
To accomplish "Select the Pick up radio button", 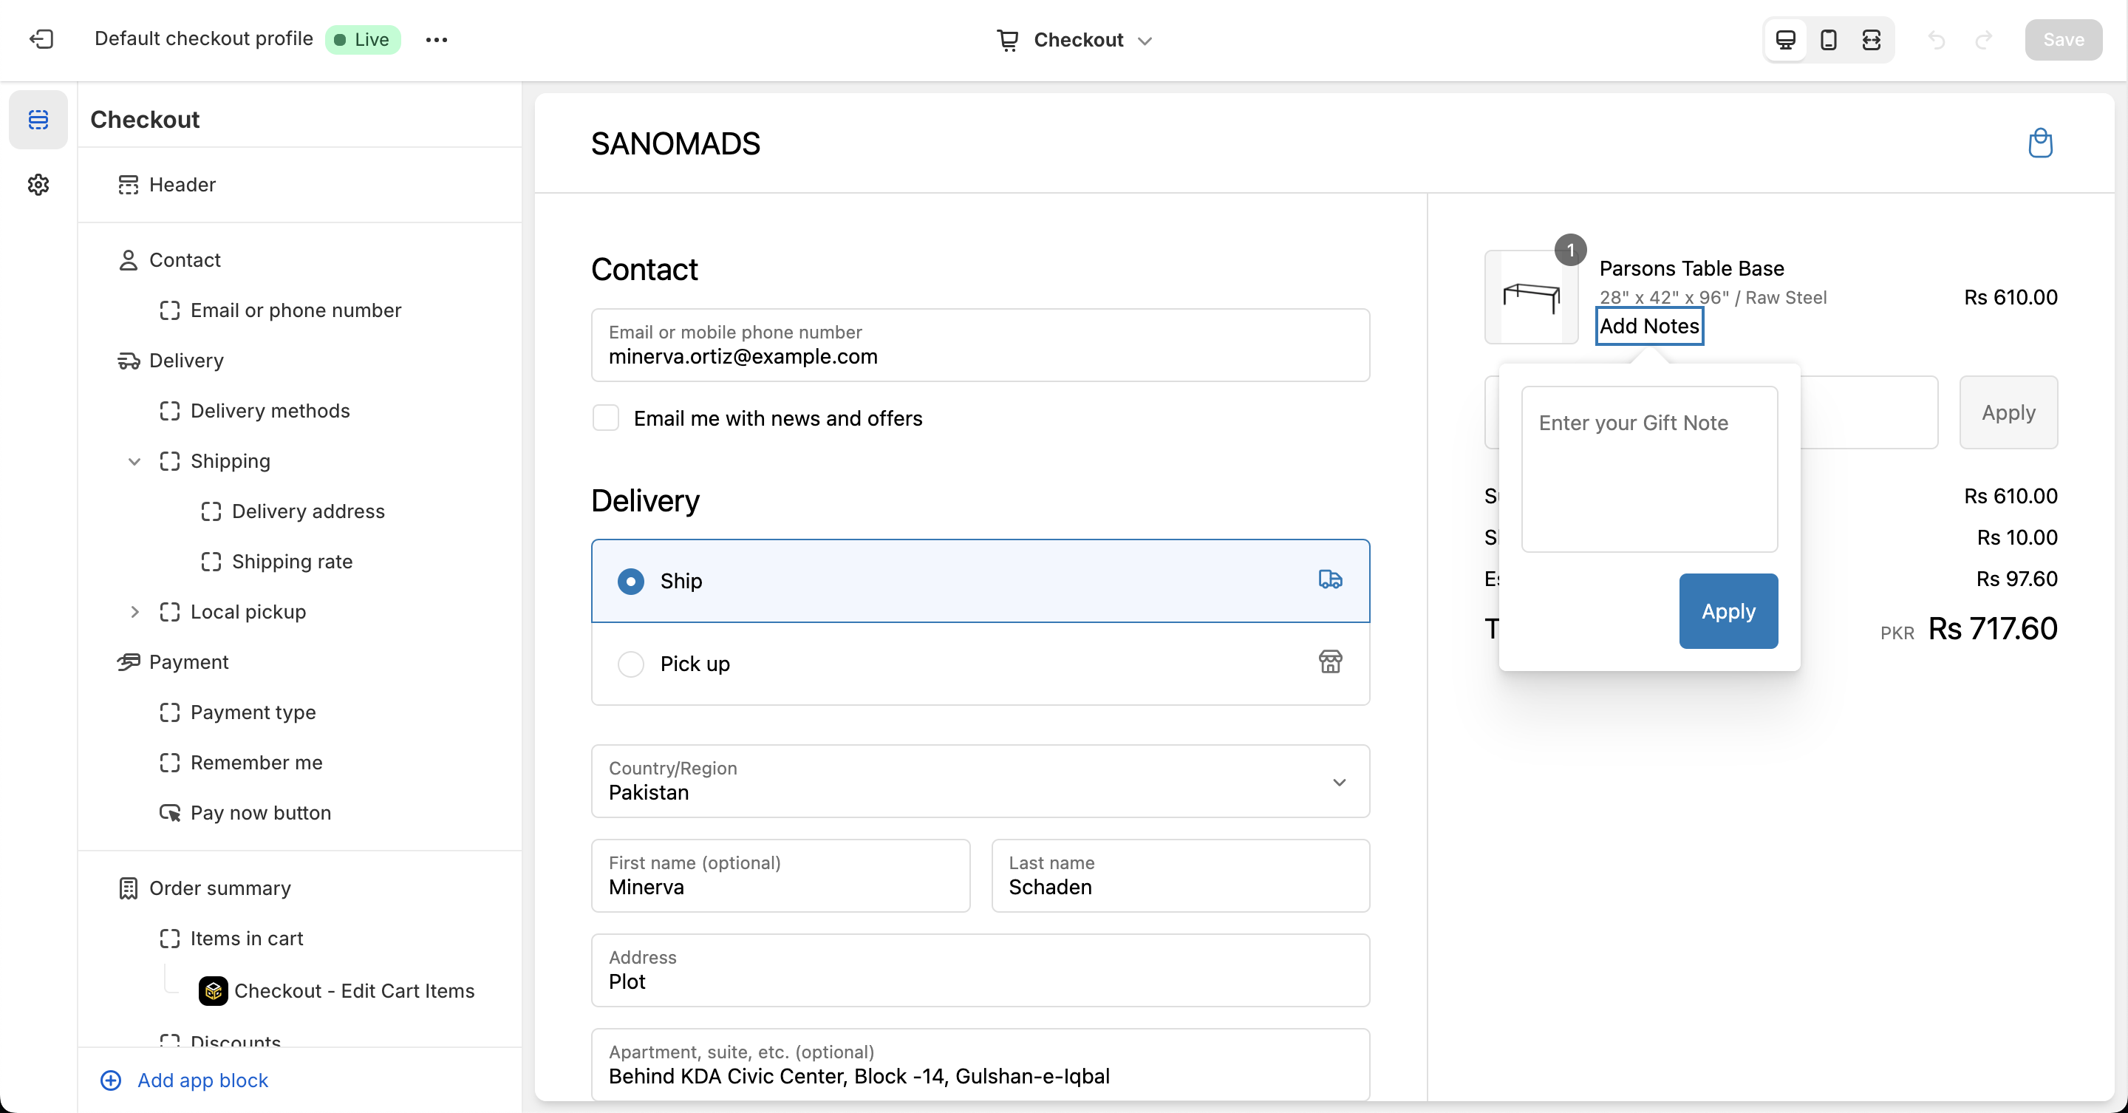I will tap(630, 664).
